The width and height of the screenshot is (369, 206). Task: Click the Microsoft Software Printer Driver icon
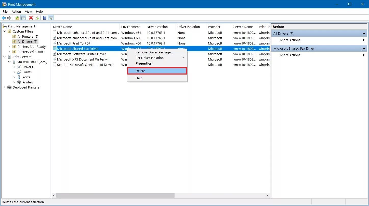pyautogui.click(x=55, y=54)
